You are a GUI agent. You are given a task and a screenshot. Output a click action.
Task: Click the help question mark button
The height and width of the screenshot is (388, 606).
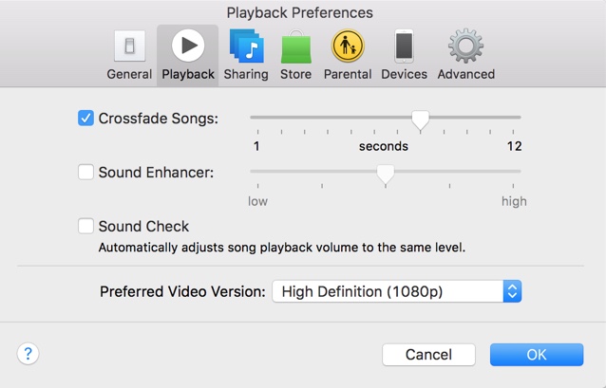[28, 354]
